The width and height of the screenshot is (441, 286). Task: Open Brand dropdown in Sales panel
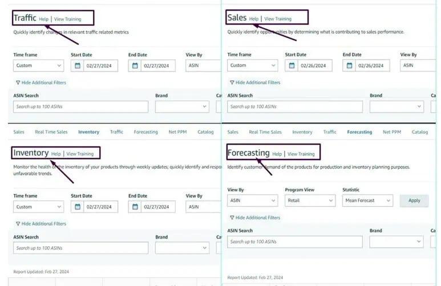pyautogui.click(x=397, y=107)
